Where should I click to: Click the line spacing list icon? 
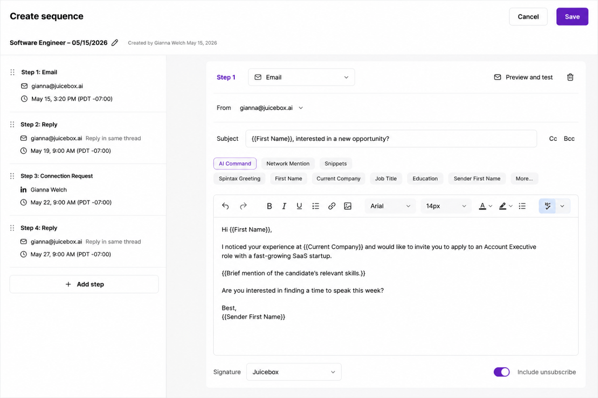pos(522,206)
